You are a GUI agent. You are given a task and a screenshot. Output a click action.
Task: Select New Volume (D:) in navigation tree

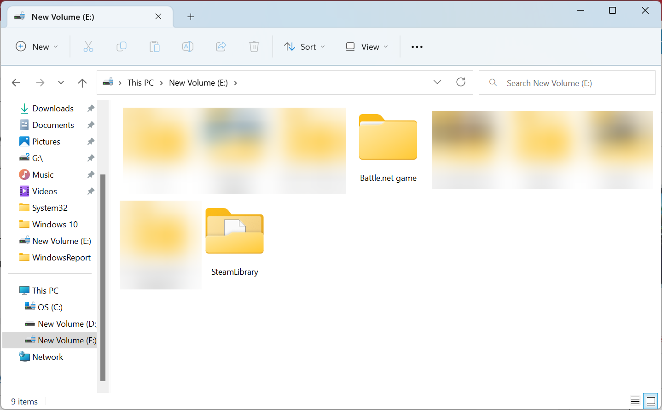(x=67, y=324)
